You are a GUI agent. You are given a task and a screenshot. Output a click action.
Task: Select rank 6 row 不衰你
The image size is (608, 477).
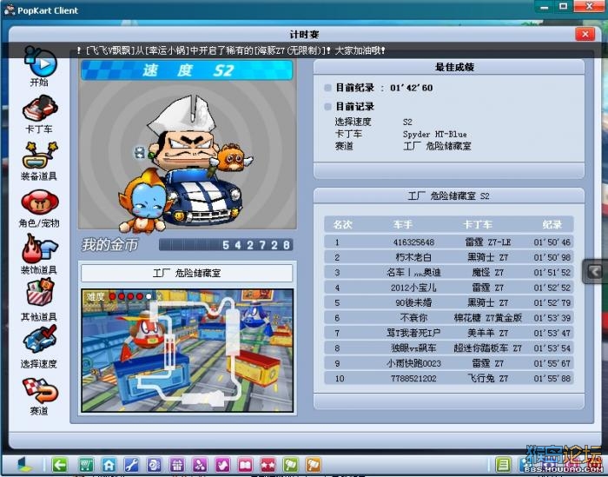click(449, 318)
